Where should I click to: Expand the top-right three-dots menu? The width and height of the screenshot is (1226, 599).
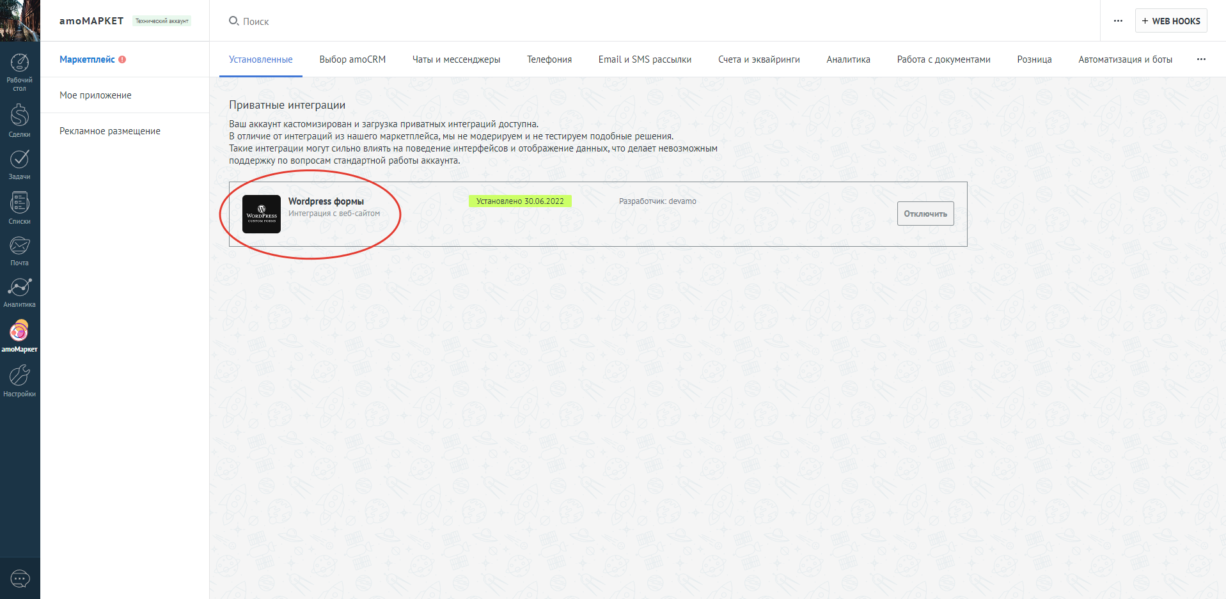tap(1117, 20)
